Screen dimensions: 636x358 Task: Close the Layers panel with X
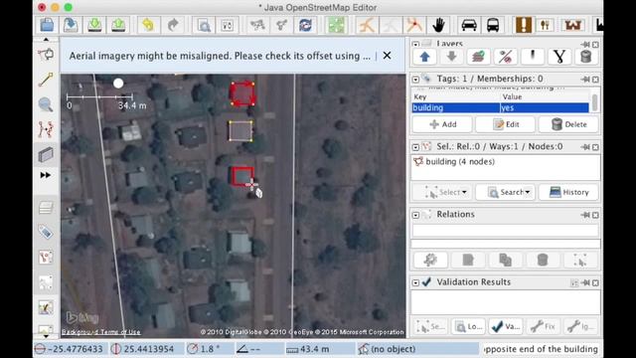coord(595,44)
